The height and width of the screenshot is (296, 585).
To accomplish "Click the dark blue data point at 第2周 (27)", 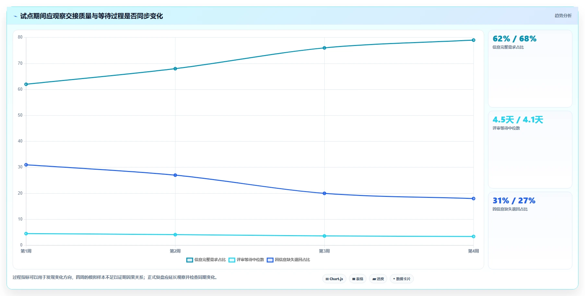I will (x=175, y=175).
